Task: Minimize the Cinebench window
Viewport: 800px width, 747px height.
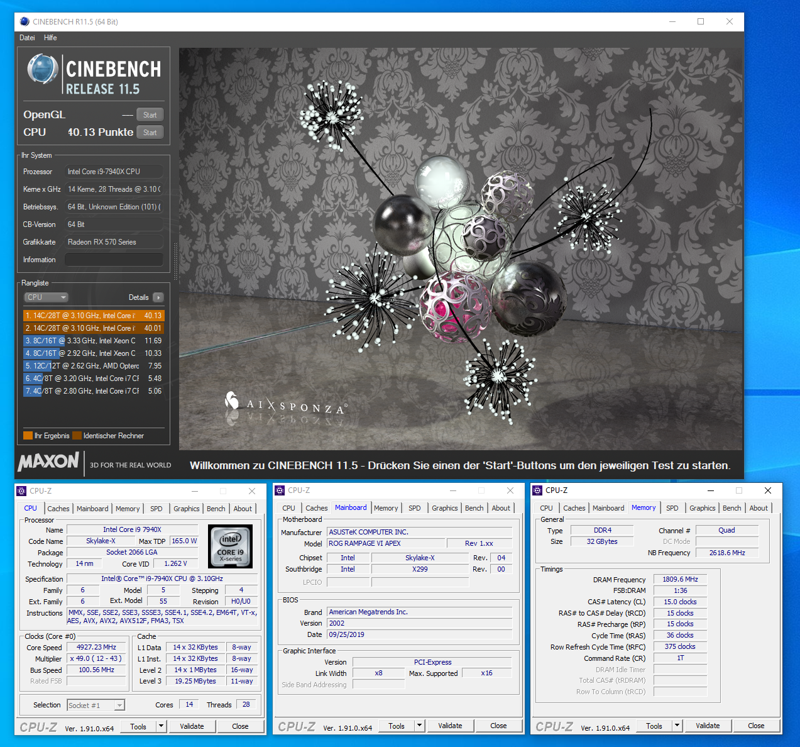Action: (x=672, y=21)
